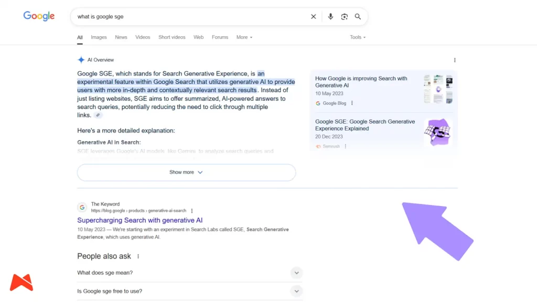Click the Google Blog source label

pos(334,103)
